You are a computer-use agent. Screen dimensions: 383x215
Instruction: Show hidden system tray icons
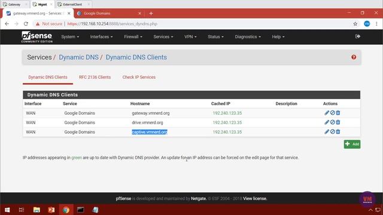point(370,210)
